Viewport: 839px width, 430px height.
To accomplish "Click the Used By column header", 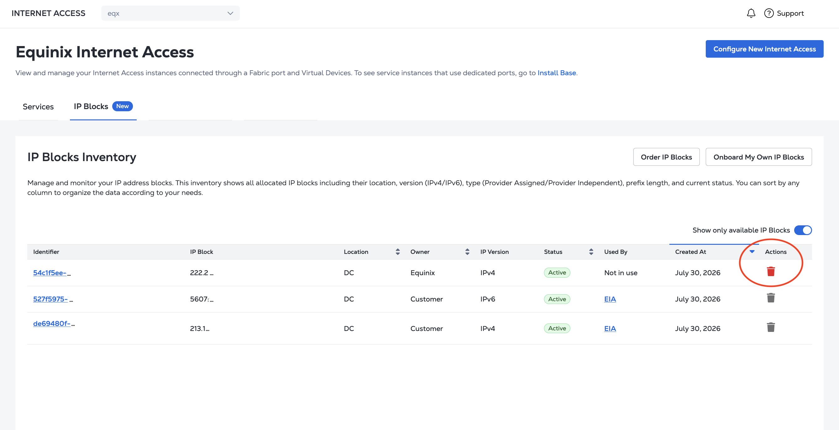I will pyautogui.click(x=615, y=252).
